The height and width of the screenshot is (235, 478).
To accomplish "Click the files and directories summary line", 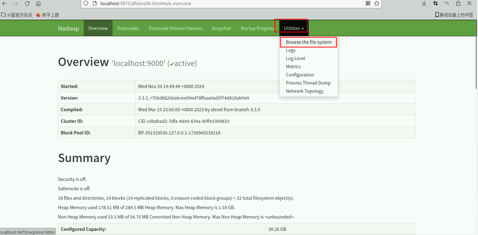I will [x=176, y=198].
